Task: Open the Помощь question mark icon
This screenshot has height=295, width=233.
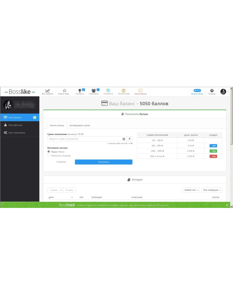Action: tap(212, 91)
